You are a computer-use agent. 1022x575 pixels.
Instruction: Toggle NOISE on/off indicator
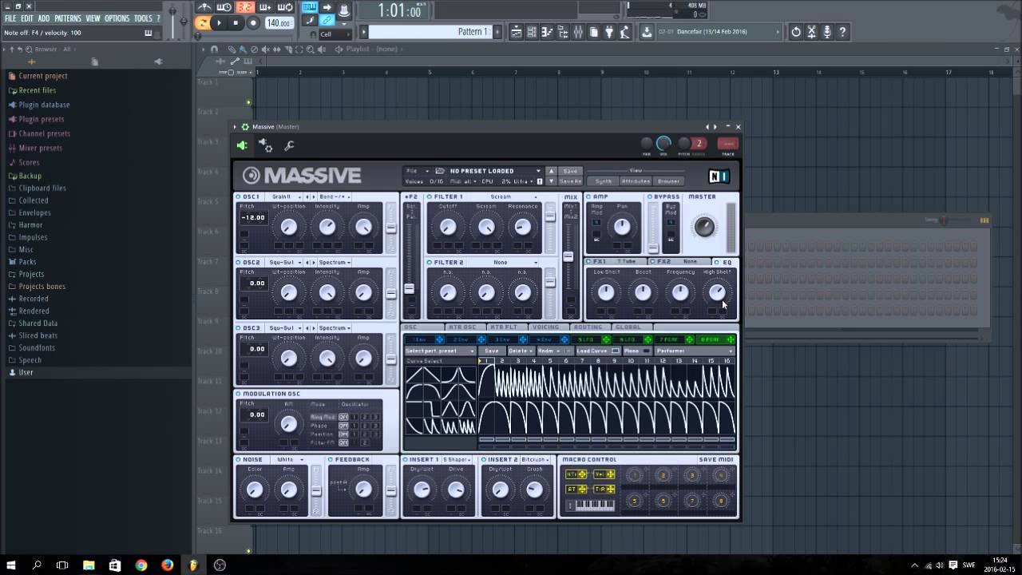(x=239, y=460)
